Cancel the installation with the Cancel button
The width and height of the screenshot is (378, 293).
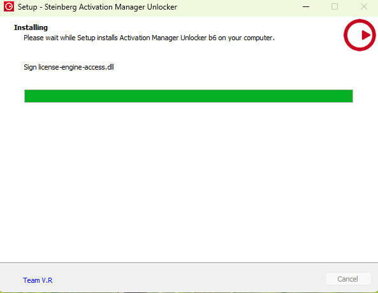click(x=347, y=279)
